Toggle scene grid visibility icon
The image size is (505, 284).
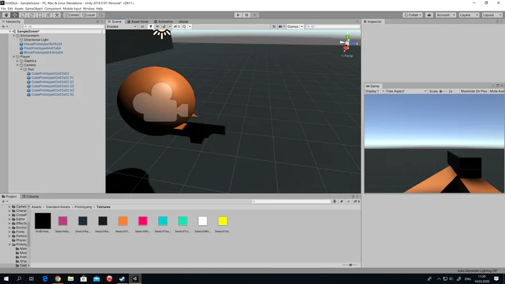pos(184,27)
